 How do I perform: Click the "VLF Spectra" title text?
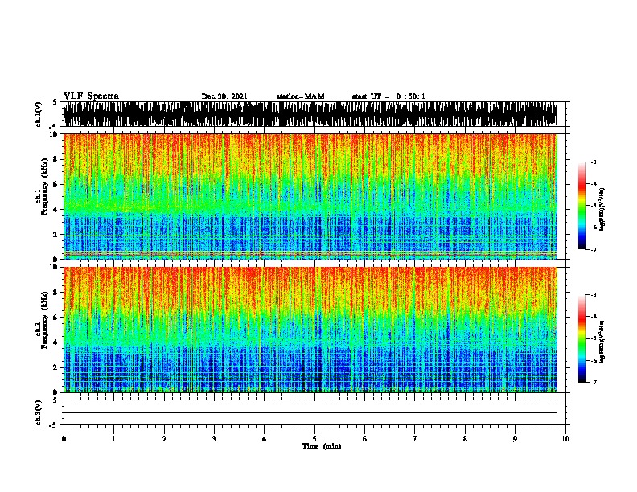91,96
